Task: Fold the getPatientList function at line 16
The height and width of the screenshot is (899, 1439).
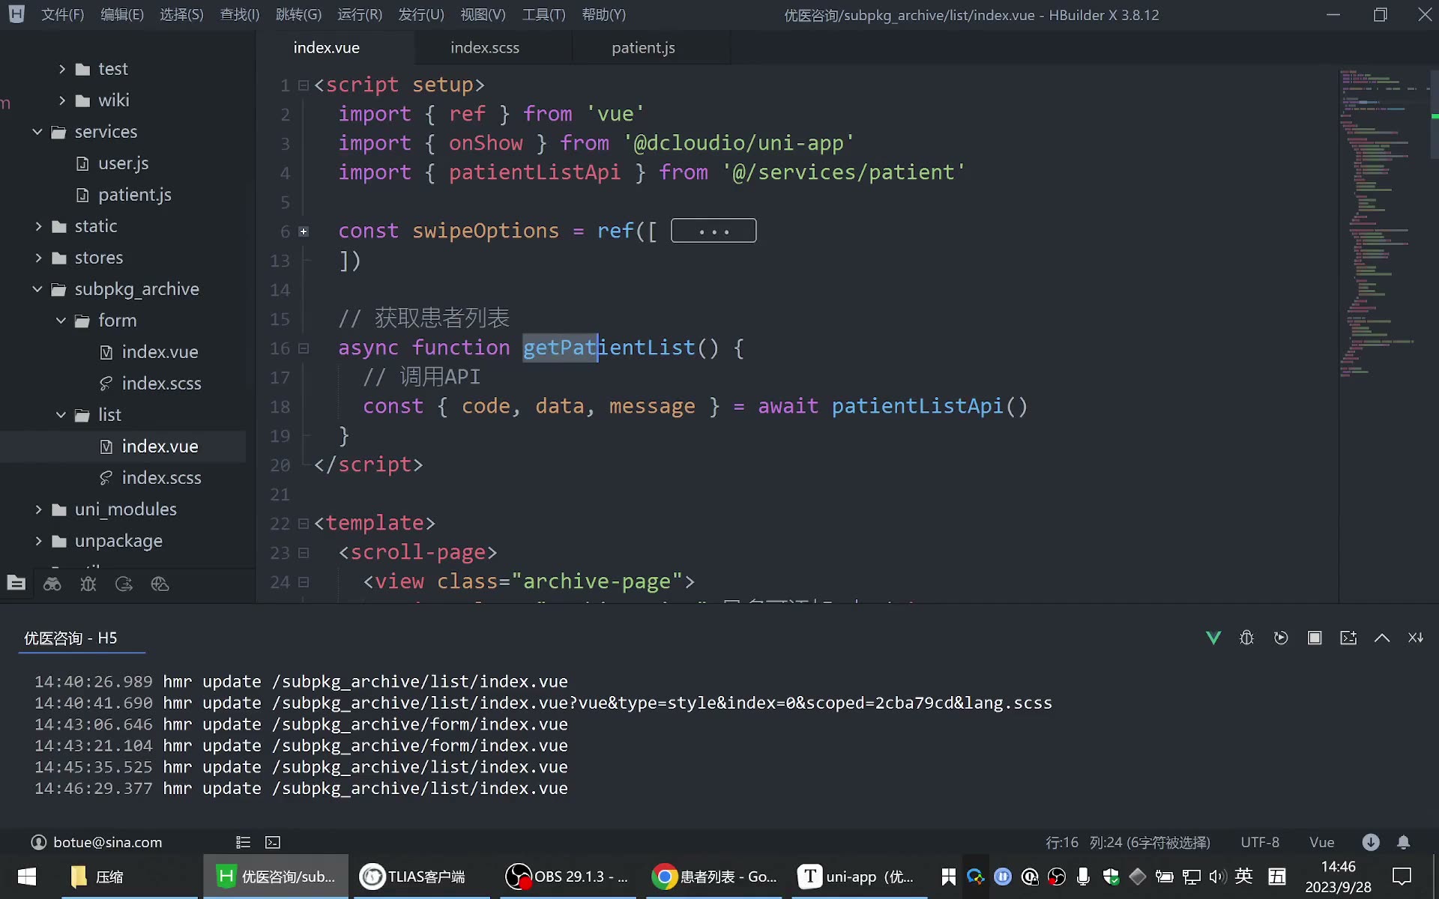Action: tap(304, 348)
